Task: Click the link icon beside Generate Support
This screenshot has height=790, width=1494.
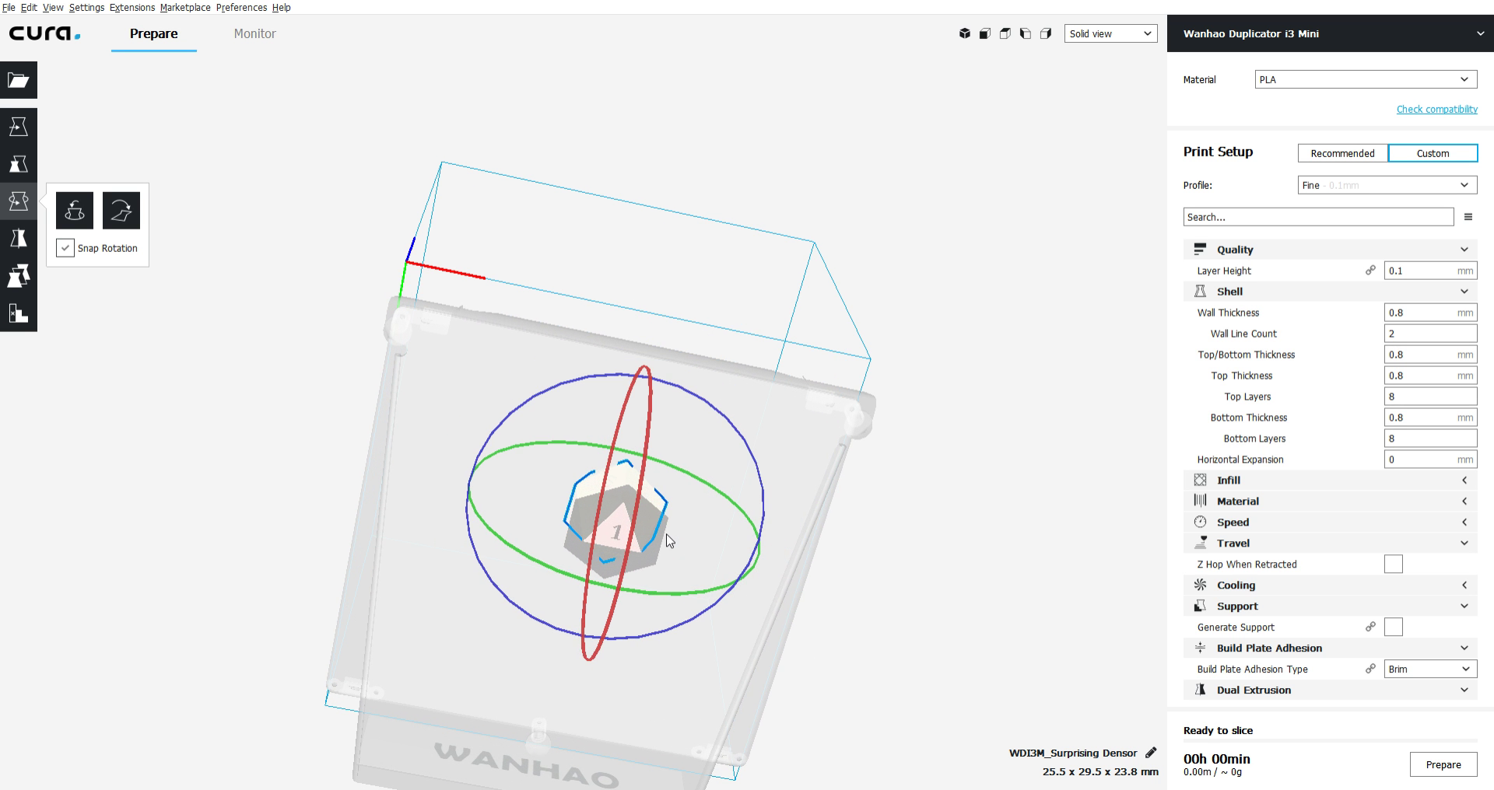Action: 1370,627
